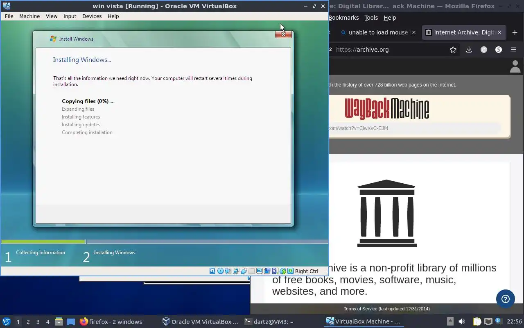Image resolution: width=524 pixels, height=328 pixels.
Task: Click the mouse integration icon in VirtualBox status bar
Action: coord(283,271)
